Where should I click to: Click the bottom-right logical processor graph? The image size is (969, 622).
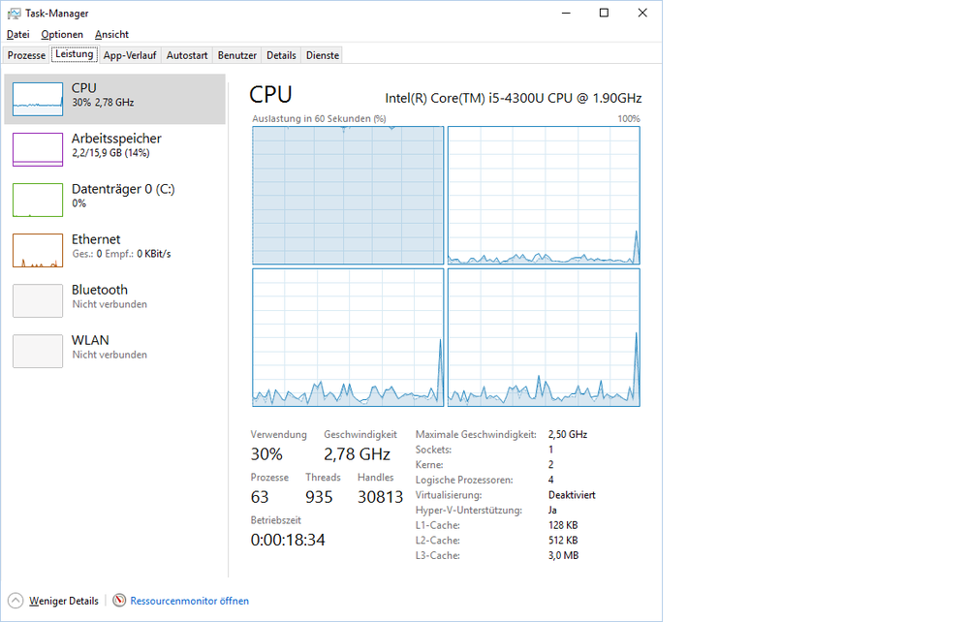(544, 337)
